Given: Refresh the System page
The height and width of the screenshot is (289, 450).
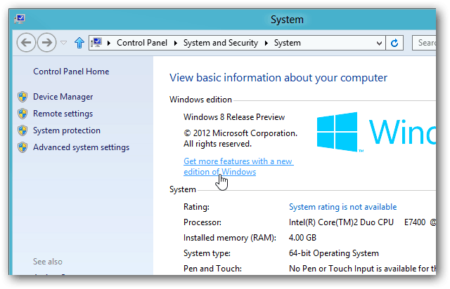Looking at the screenshot, I should point(394,43).
